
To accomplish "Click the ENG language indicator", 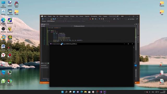I will 153,92.
